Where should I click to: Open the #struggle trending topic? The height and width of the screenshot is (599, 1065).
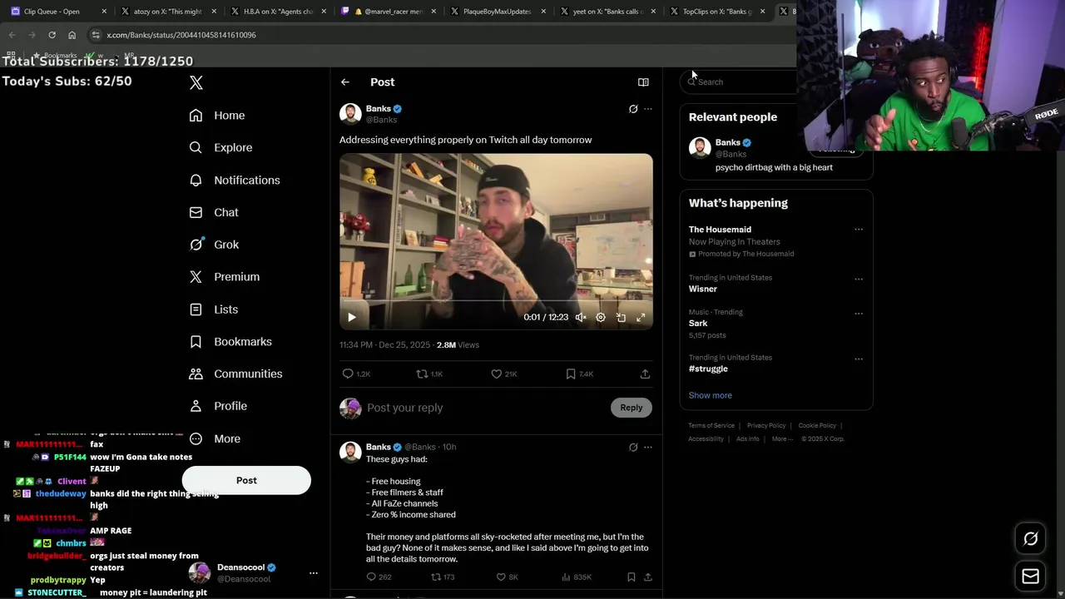coord(708,369)
